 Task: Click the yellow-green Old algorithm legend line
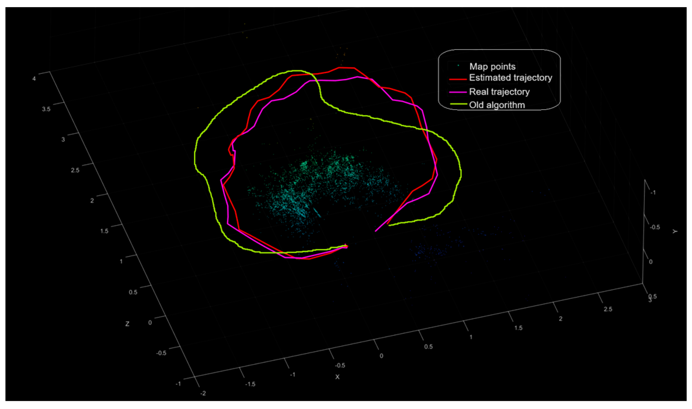click(458, 104)
